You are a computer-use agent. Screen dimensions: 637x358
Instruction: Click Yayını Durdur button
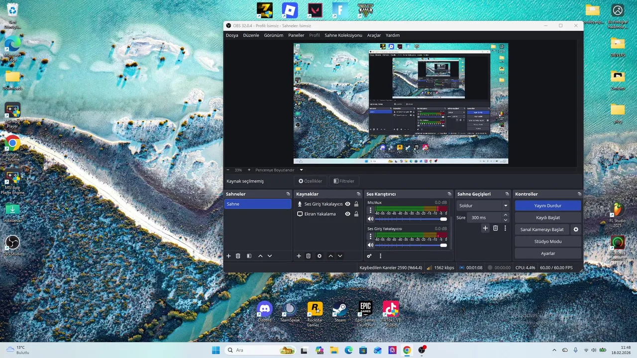[x=548, y=206]
